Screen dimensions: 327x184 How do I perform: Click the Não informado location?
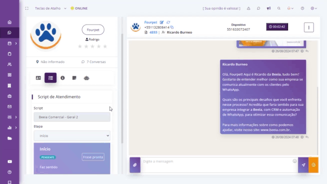coord(50,62)
